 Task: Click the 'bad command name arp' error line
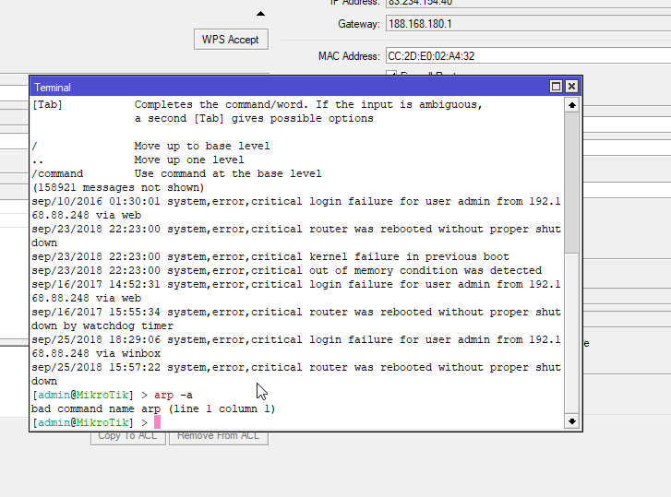click(153, 408)
